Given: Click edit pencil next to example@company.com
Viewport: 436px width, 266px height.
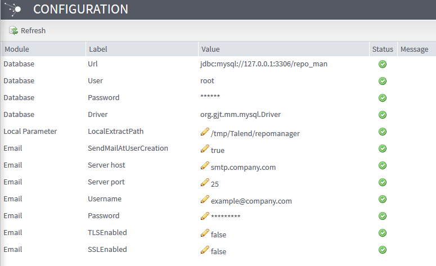Looking at the screenshot, I should tap(204, 200).
